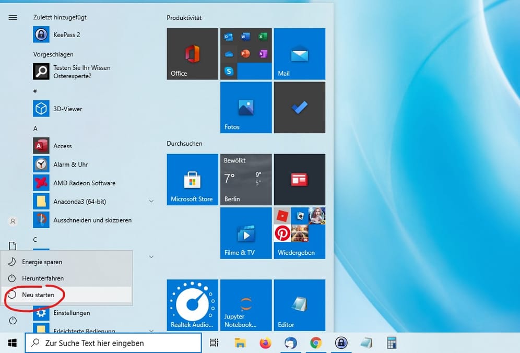The height and width of the screenshot is (353, 520).
Task: Open the Microsoft Store tile
Action: (192, 180)
